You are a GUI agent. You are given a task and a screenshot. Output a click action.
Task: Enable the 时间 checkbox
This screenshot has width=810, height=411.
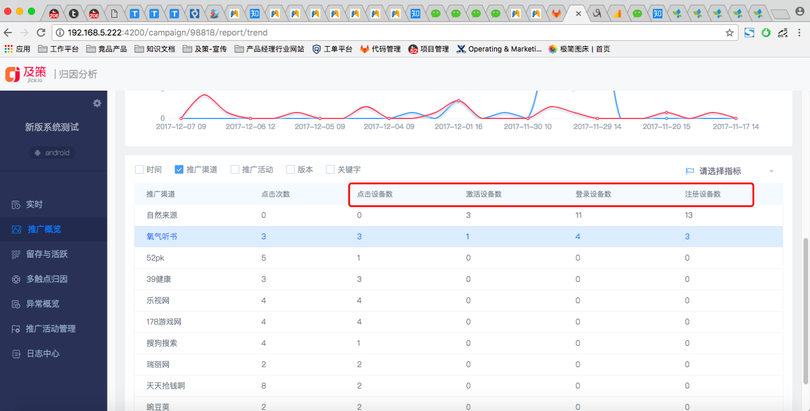pyautogui.click(x=139, y=169)
